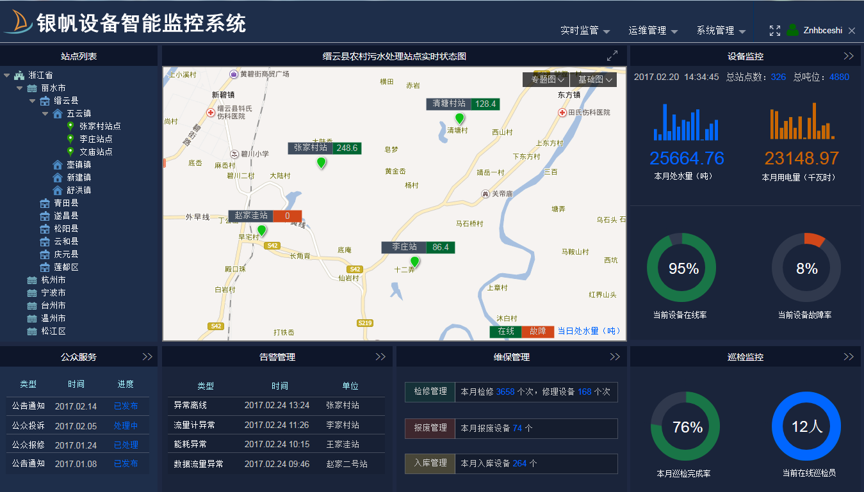The image size is (864, 492).
Task: Click the province icon beside 浙江省
Action: [19, 75]
